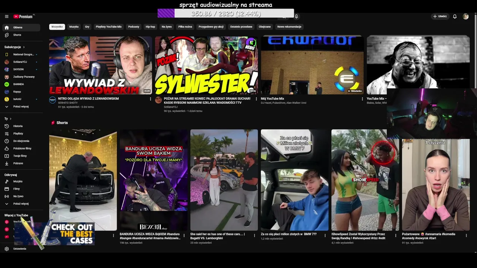The width and height of the screenshot is (477, 268).
Task: Expand the Ty section chevron
Action: 10,119
